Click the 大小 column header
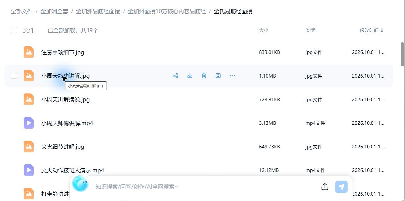Image resolution: width=405 pixels, height=201 pixels. click(264, 30)
